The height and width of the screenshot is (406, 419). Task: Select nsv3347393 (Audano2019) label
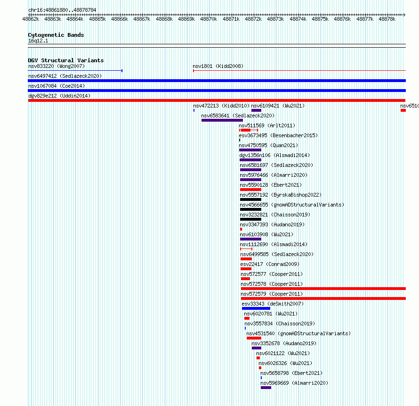tap(272, 224)
